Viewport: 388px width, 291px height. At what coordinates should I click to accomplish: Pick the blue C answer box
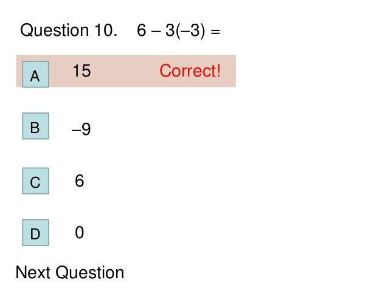coord(35,181)
